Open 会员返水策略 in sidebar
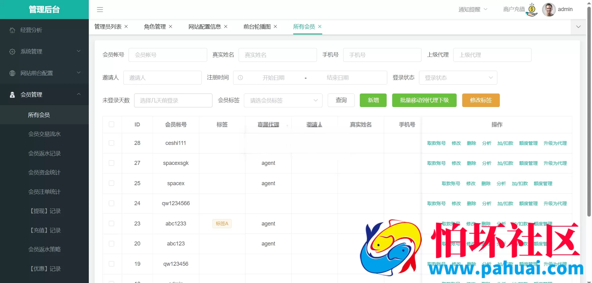 click(x=44, y=249)
